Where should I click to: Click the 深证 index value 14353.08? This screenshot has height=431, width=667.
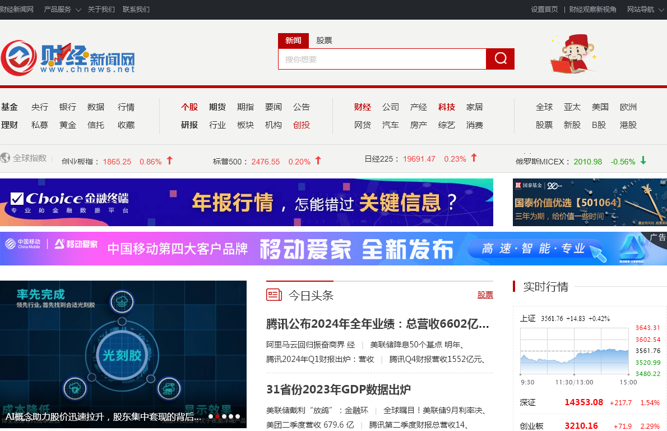pyautogui.click(x=583, y=402)
